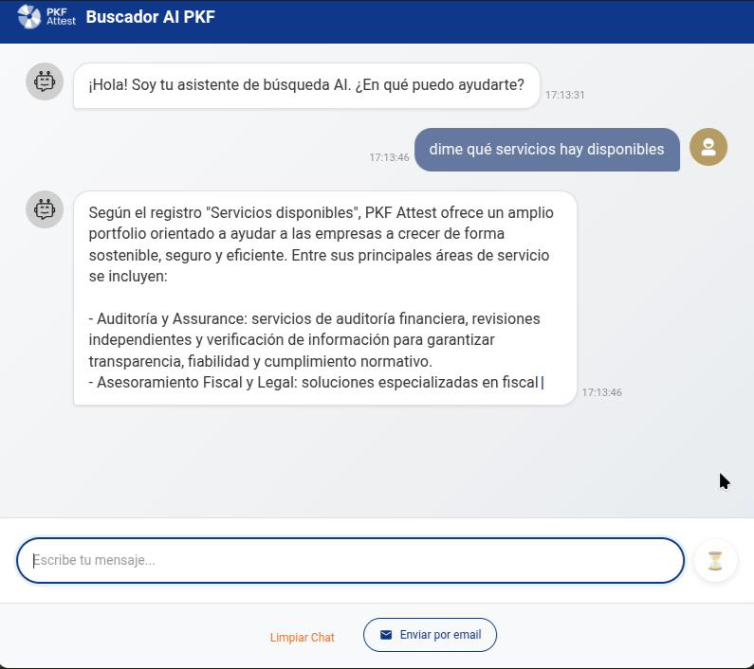Select the ¡Hola! greeting message bubble
754x669 pixels.
306,85
